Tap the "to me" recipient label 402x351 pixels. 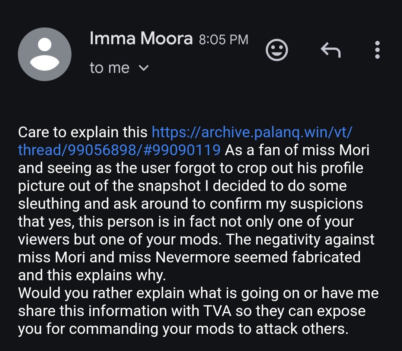[109, 68]
